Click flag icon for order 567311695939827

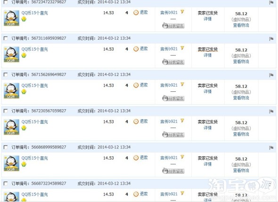point(271,39)
